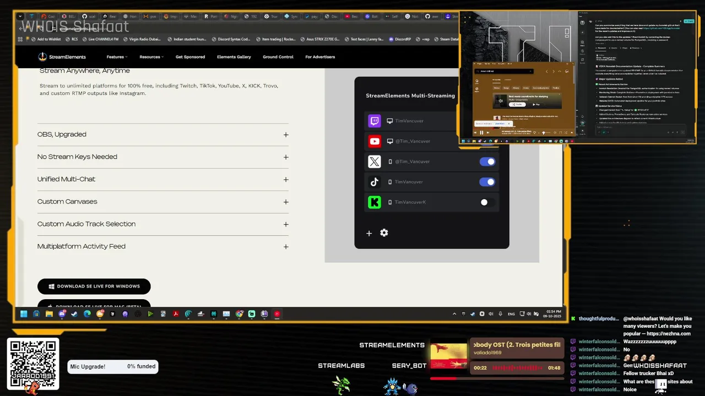Open the Discord Syntax Cod... bookmark
The image size is (705, 396).
231,39
